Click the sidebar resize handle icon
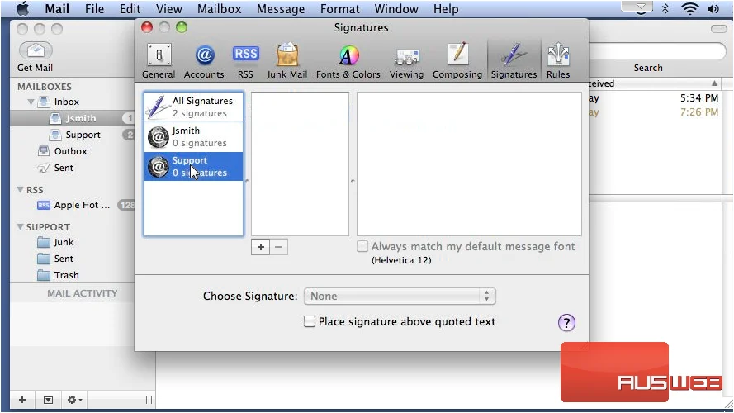The height and width of the screenshot is (413, 734). (x=149, y=400)
